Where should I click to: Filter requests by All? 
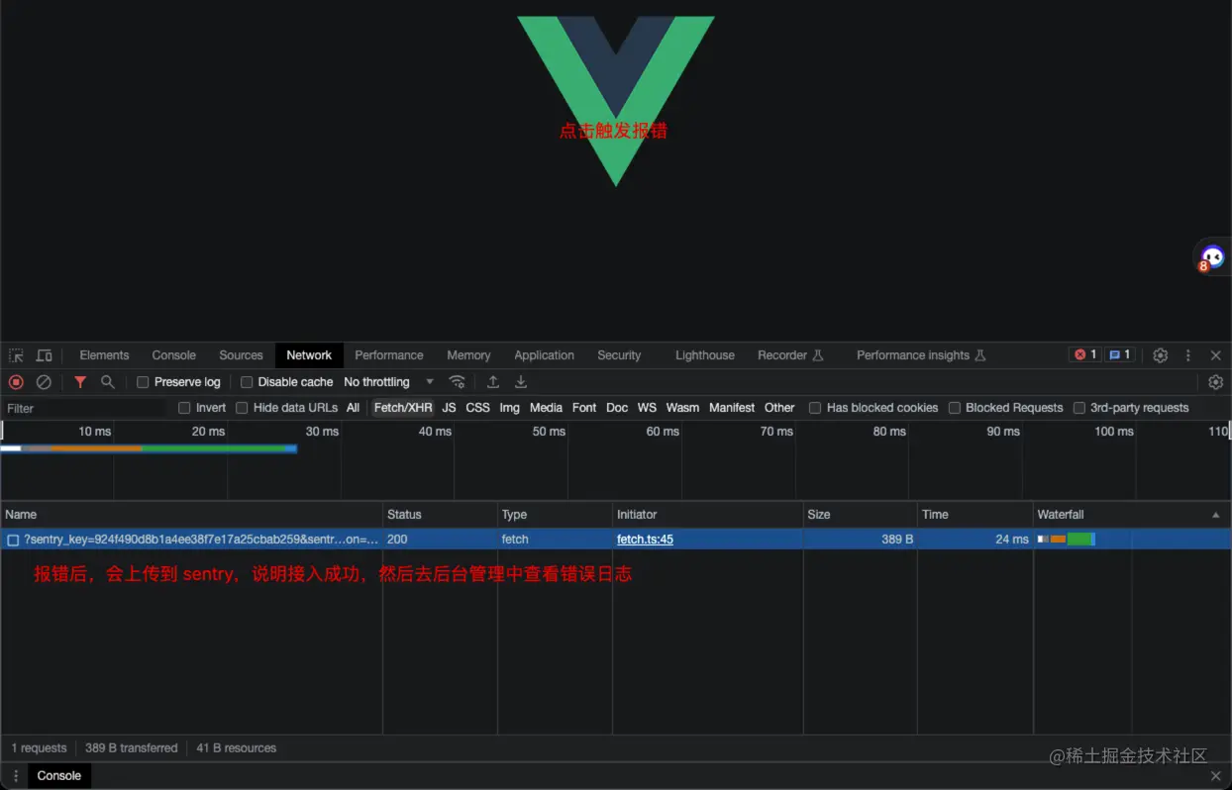353,408
